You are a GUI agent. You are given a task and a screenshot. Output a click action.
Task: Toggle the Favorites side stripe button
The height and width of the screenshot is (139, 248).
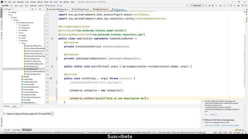[x=2, y=122]
